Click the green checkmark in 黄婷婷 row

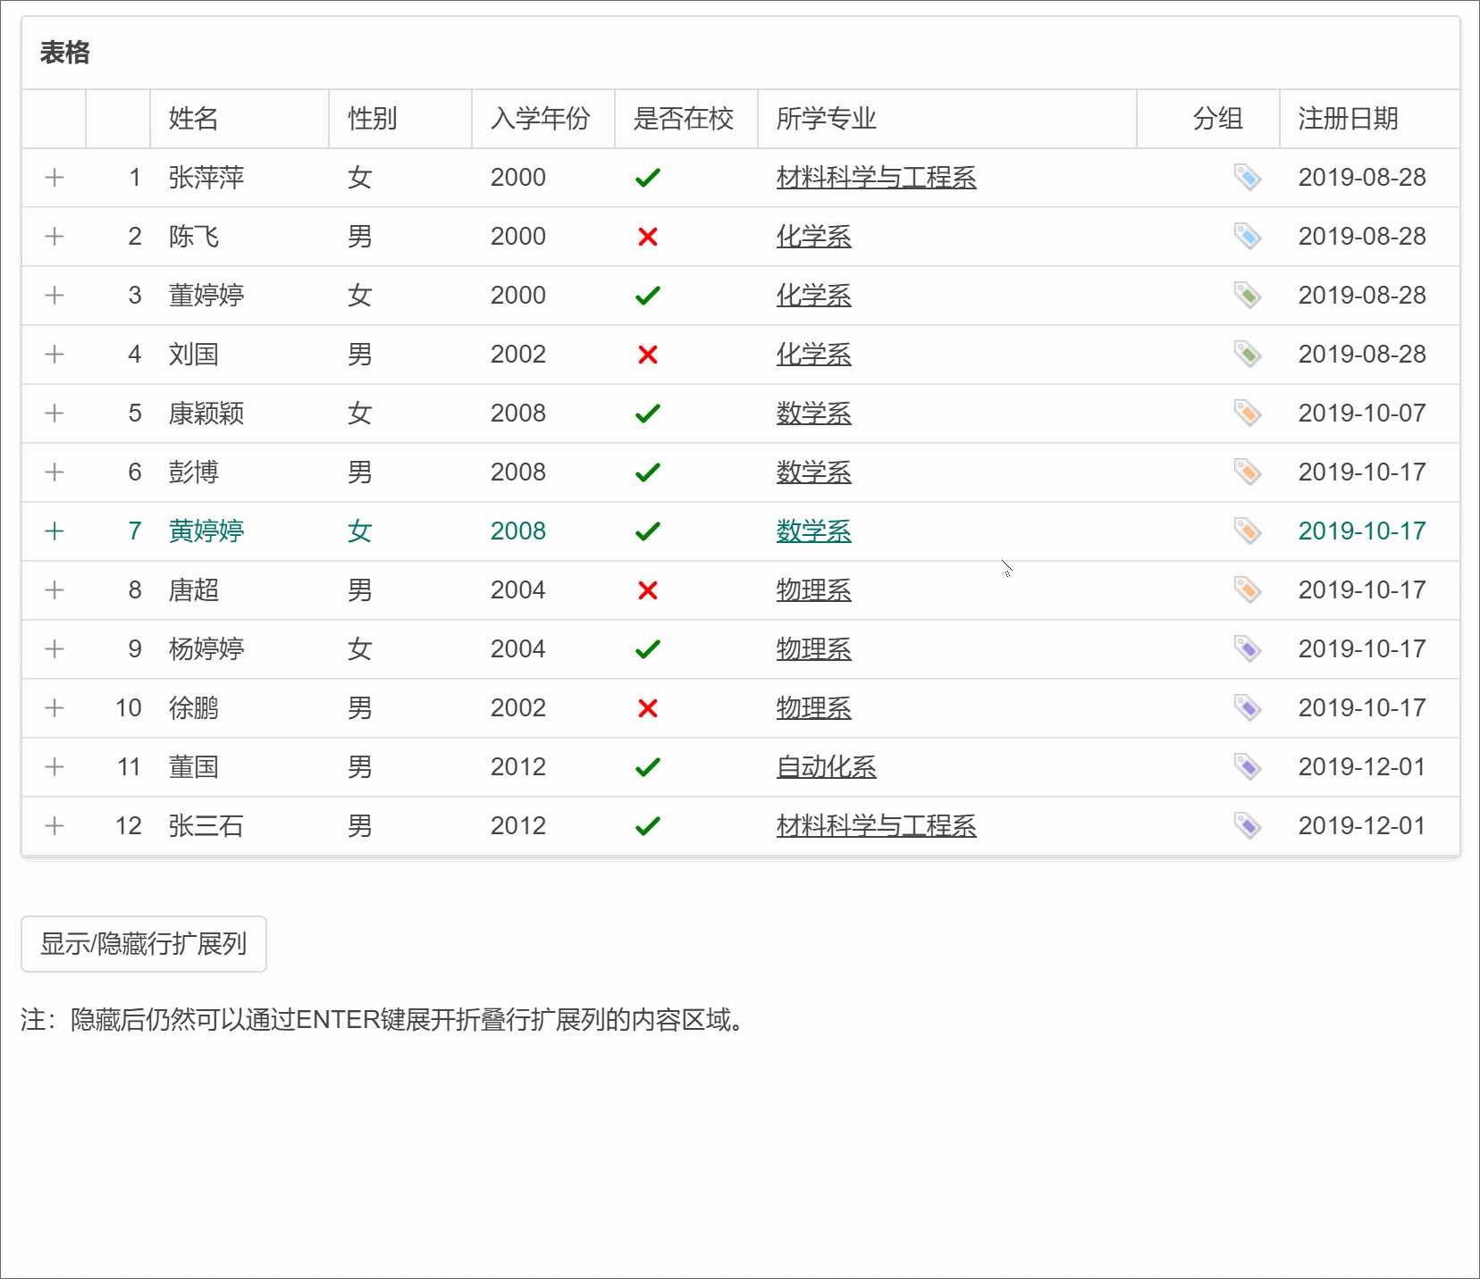[x=648, y=531]
